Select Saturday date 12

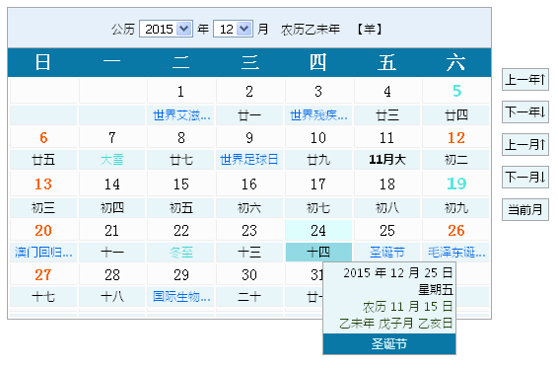tap(456, 138)
